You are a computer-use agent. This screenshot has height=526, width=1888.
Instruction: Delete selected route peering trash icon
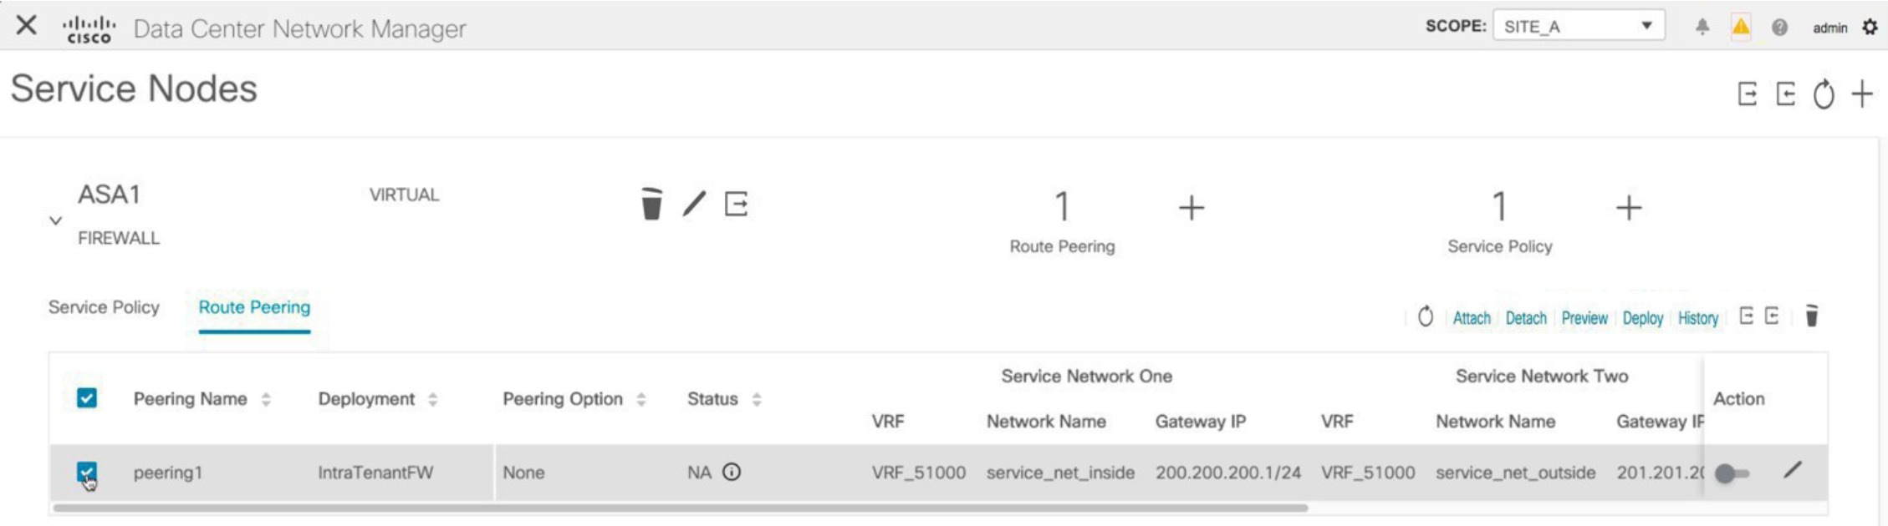[1811, 316]
